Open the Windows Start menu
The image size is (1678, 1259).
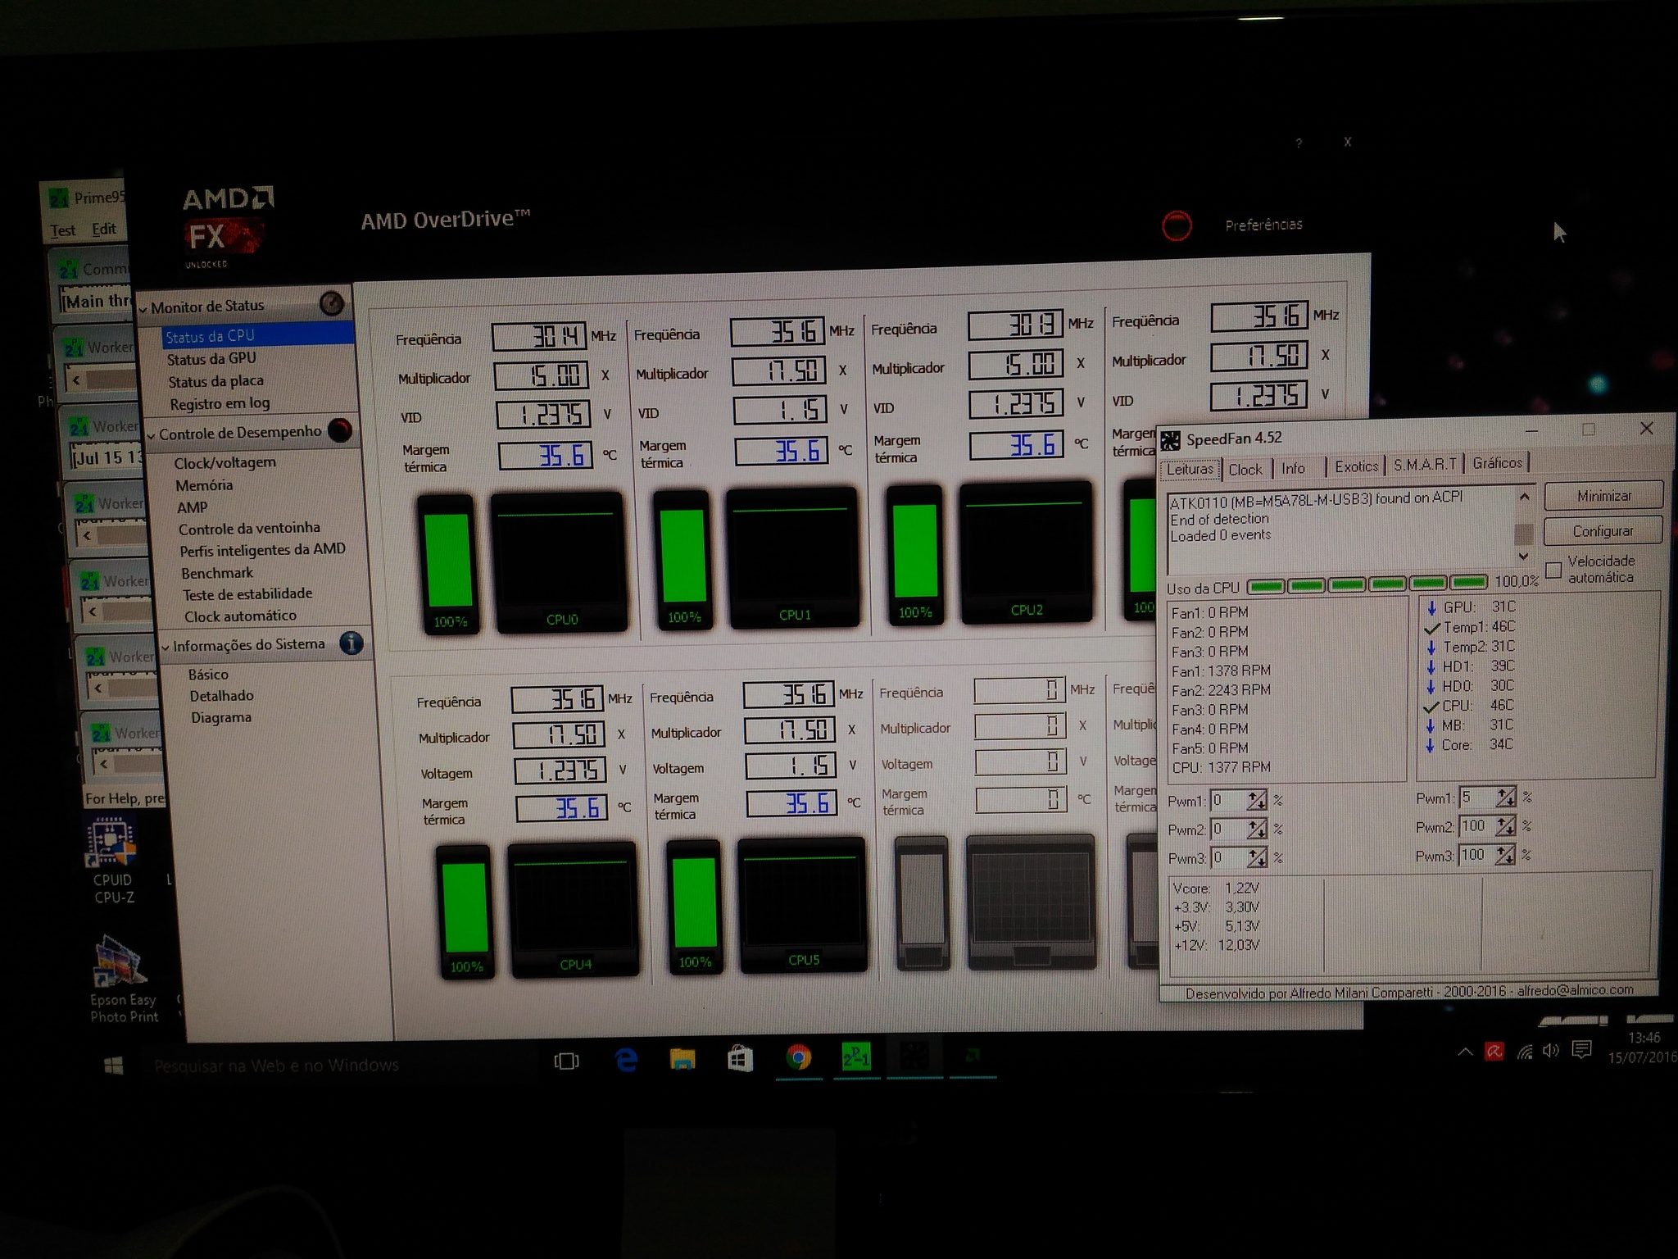point(115,1066)
